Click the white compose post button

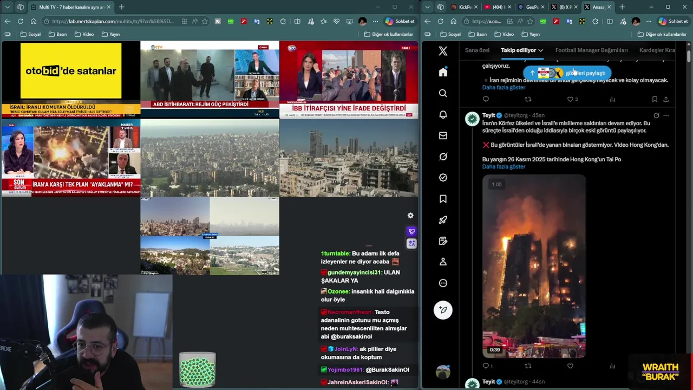coord(443,310)
